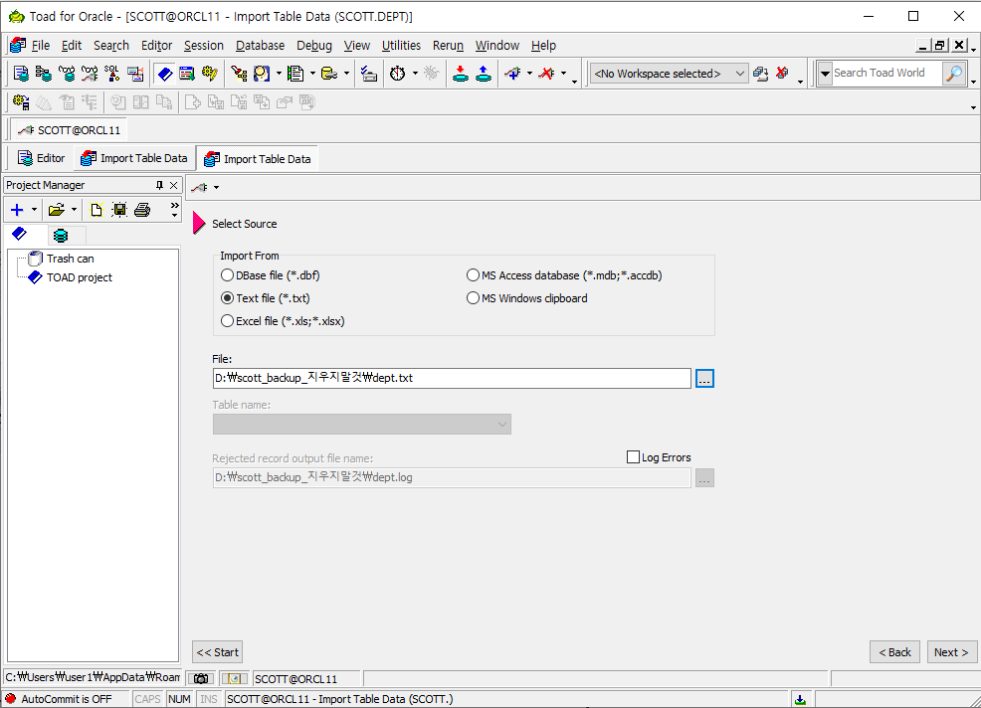The height and width of the screenshot is (708, 981).
Task: Open the Session menu
Action: (203, 46)
